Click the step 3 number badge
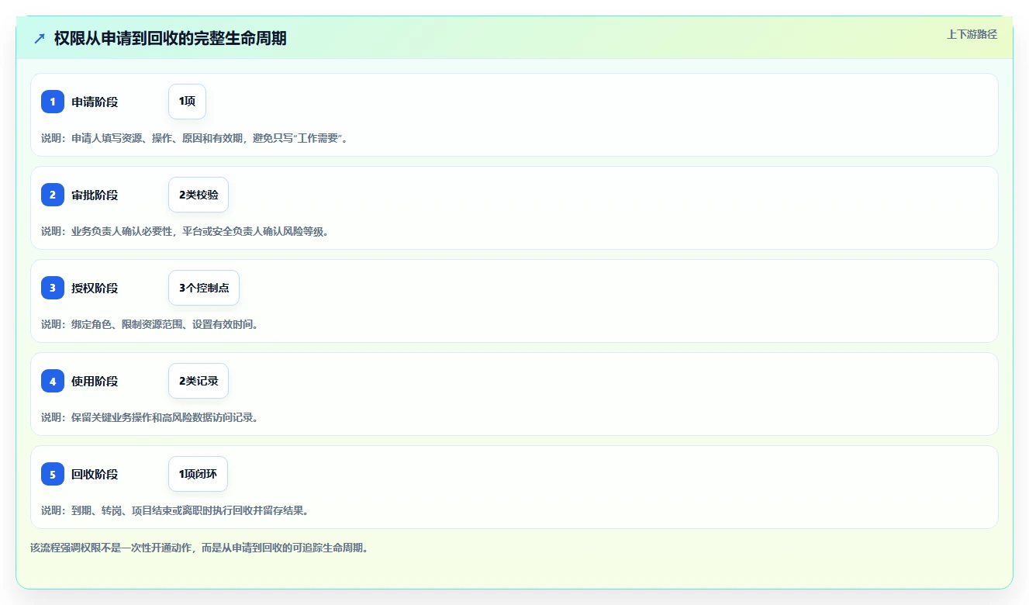 pos(53,288)
